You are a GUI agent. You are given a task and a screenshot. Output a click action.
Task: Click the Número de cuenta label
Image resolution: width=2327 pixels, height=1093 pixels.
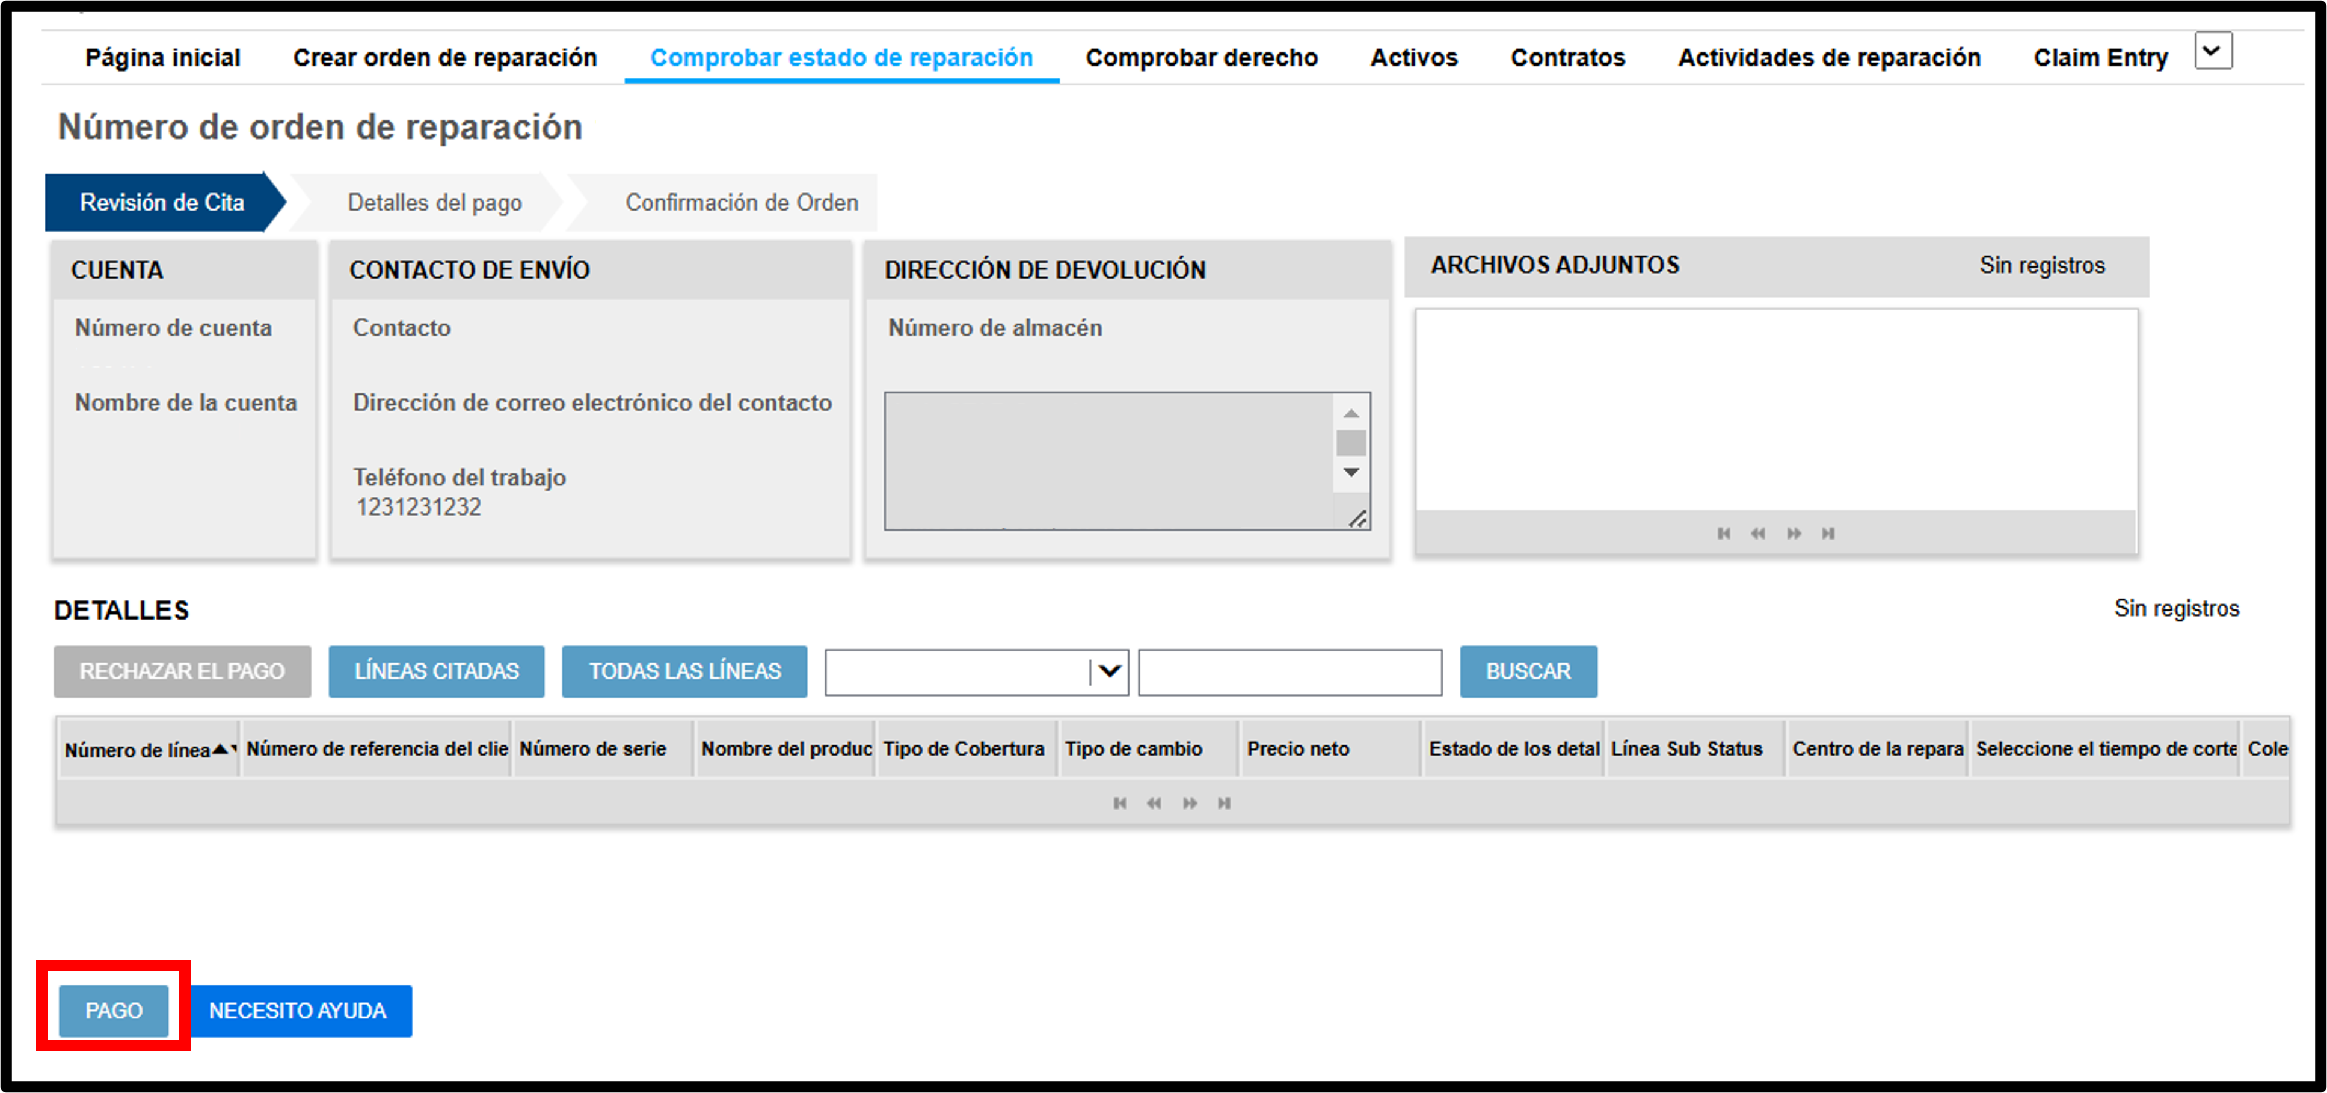pos(173,328)
